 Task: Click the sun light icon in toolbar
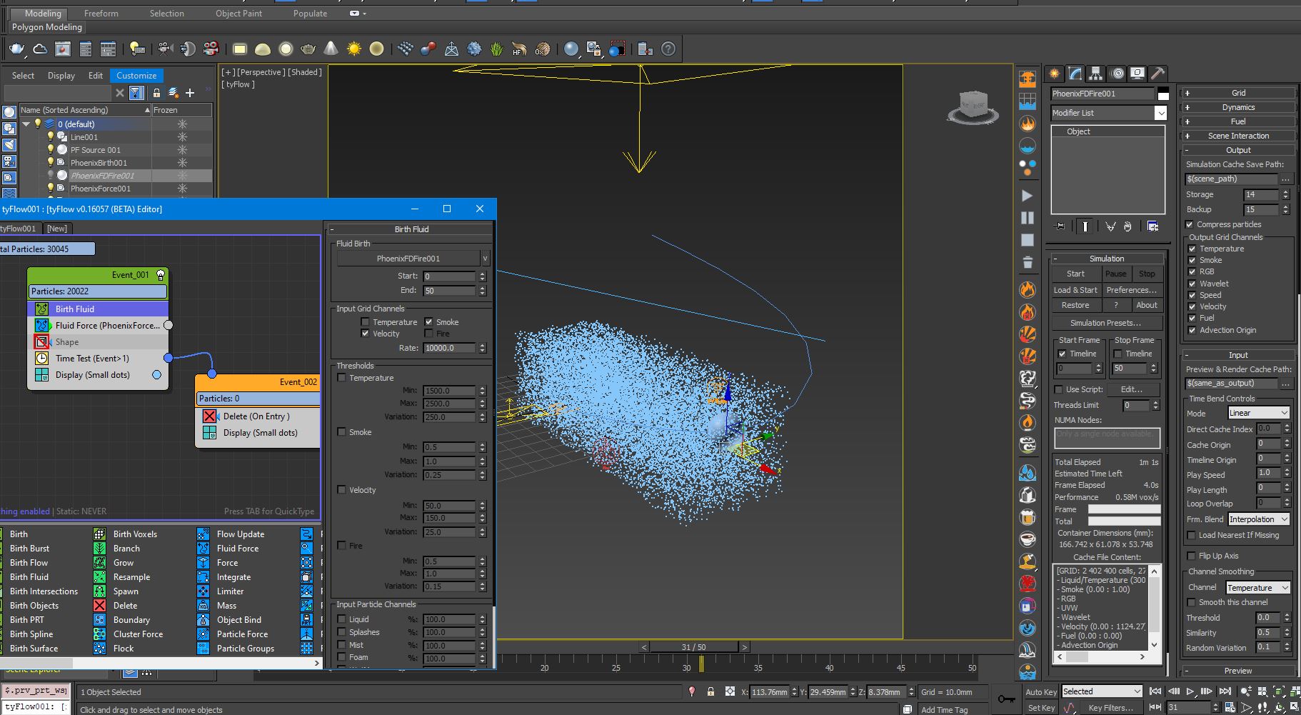point(353,49)
